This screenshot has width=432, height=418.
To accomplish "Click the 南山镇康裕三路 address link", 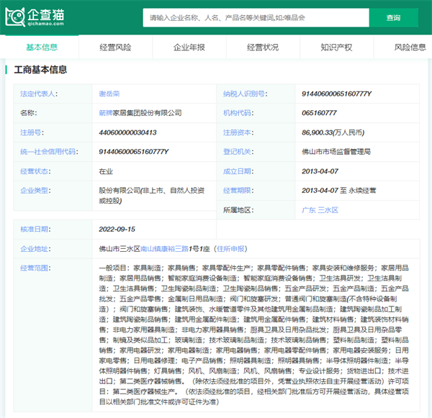I will [163, 248].
